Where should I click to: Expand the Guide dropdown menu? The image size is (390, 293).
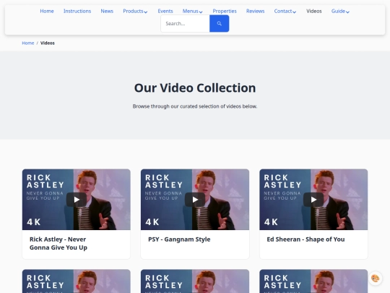point(340,11)
